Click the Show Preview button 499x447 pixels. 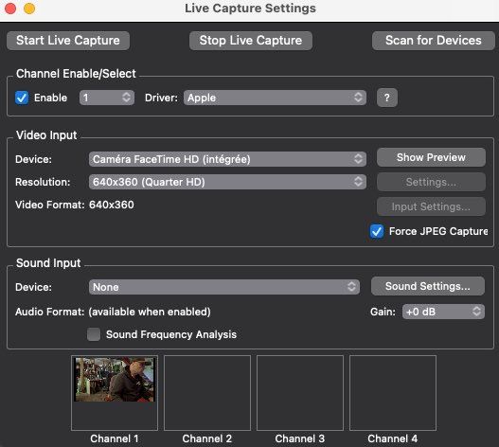[x=431, y=157]
